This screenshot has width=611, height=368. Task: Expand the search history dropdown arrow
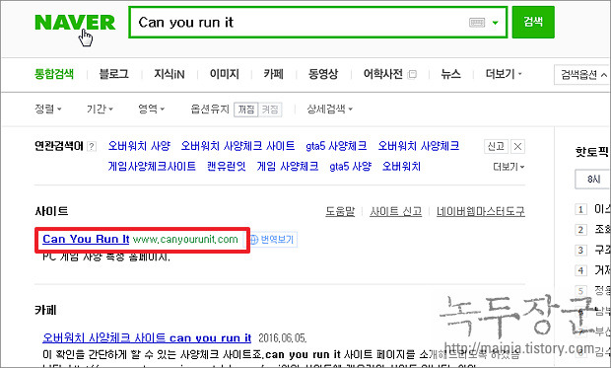(x=496, y=23)
